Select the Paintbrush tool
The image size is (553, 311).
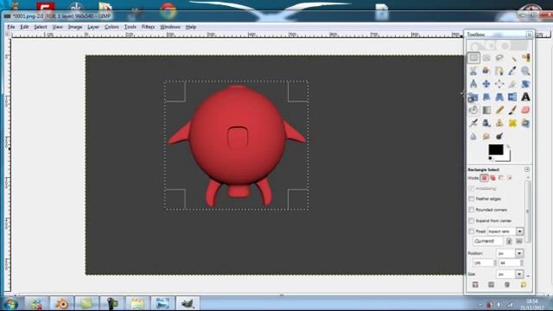point(512,110)
